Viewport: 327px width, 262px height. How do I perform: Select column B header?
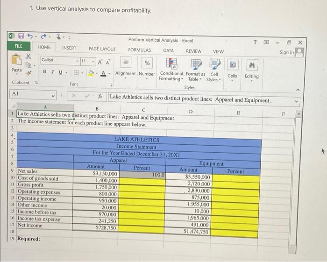click(x=97, y=109)
